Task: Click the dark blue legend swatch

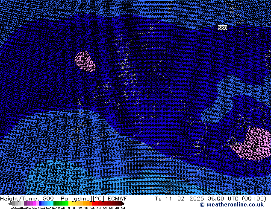Action: [x=40, y=203]
